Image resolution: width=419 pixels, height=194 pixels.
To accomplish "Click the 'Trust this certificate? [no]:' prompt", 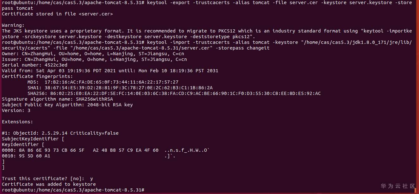I will (x=44, y=179).
